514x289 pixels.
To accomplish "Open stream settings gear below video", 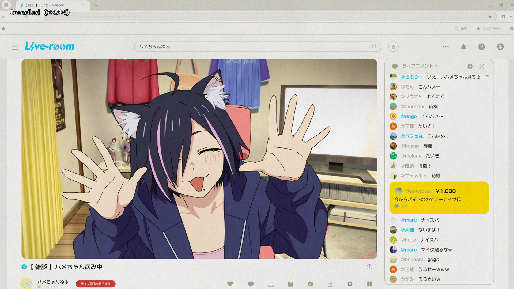I will point(350,284).
